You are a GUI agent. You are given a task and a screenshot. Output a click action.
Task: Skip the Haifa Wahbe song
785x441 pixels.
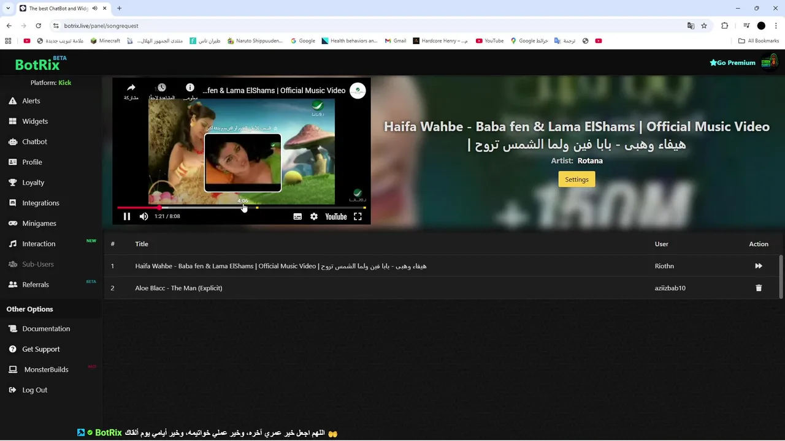[759, 266]
